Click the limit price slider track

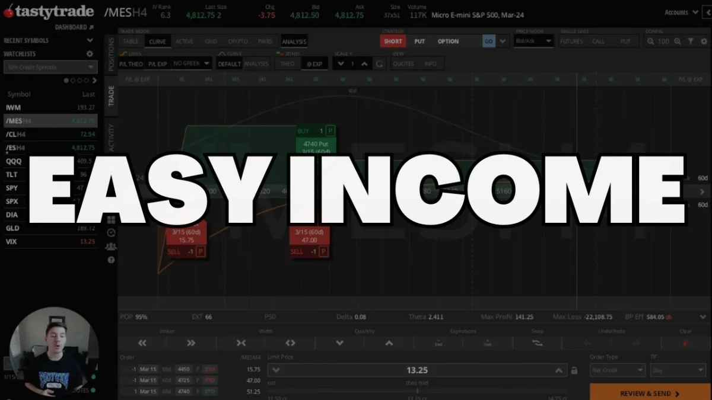(417, 391)
